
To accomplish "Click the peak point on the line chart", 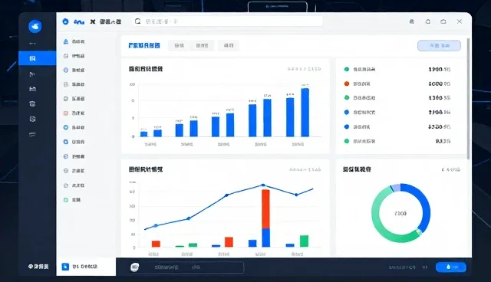I will click(x=263, y=185).
